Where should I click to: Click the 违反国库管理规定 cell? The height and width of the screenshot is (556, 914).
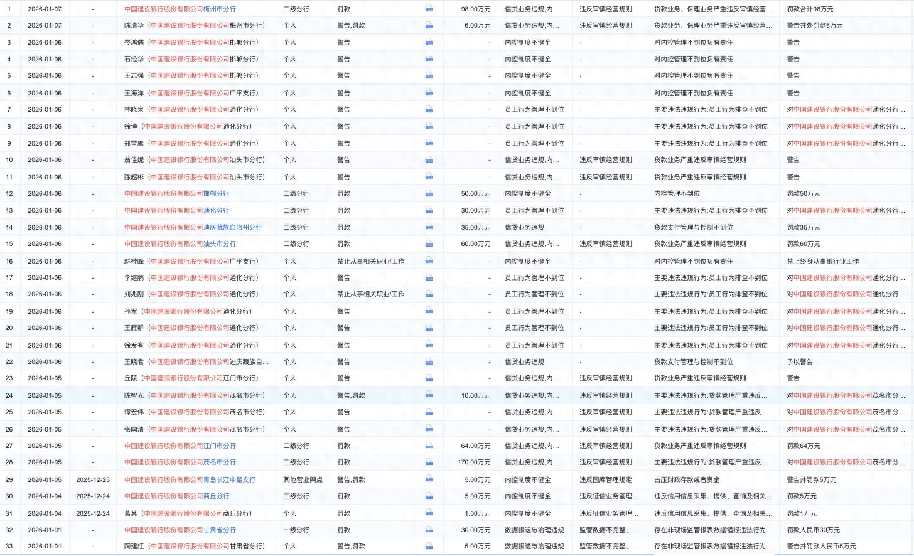tap(606, 479)
